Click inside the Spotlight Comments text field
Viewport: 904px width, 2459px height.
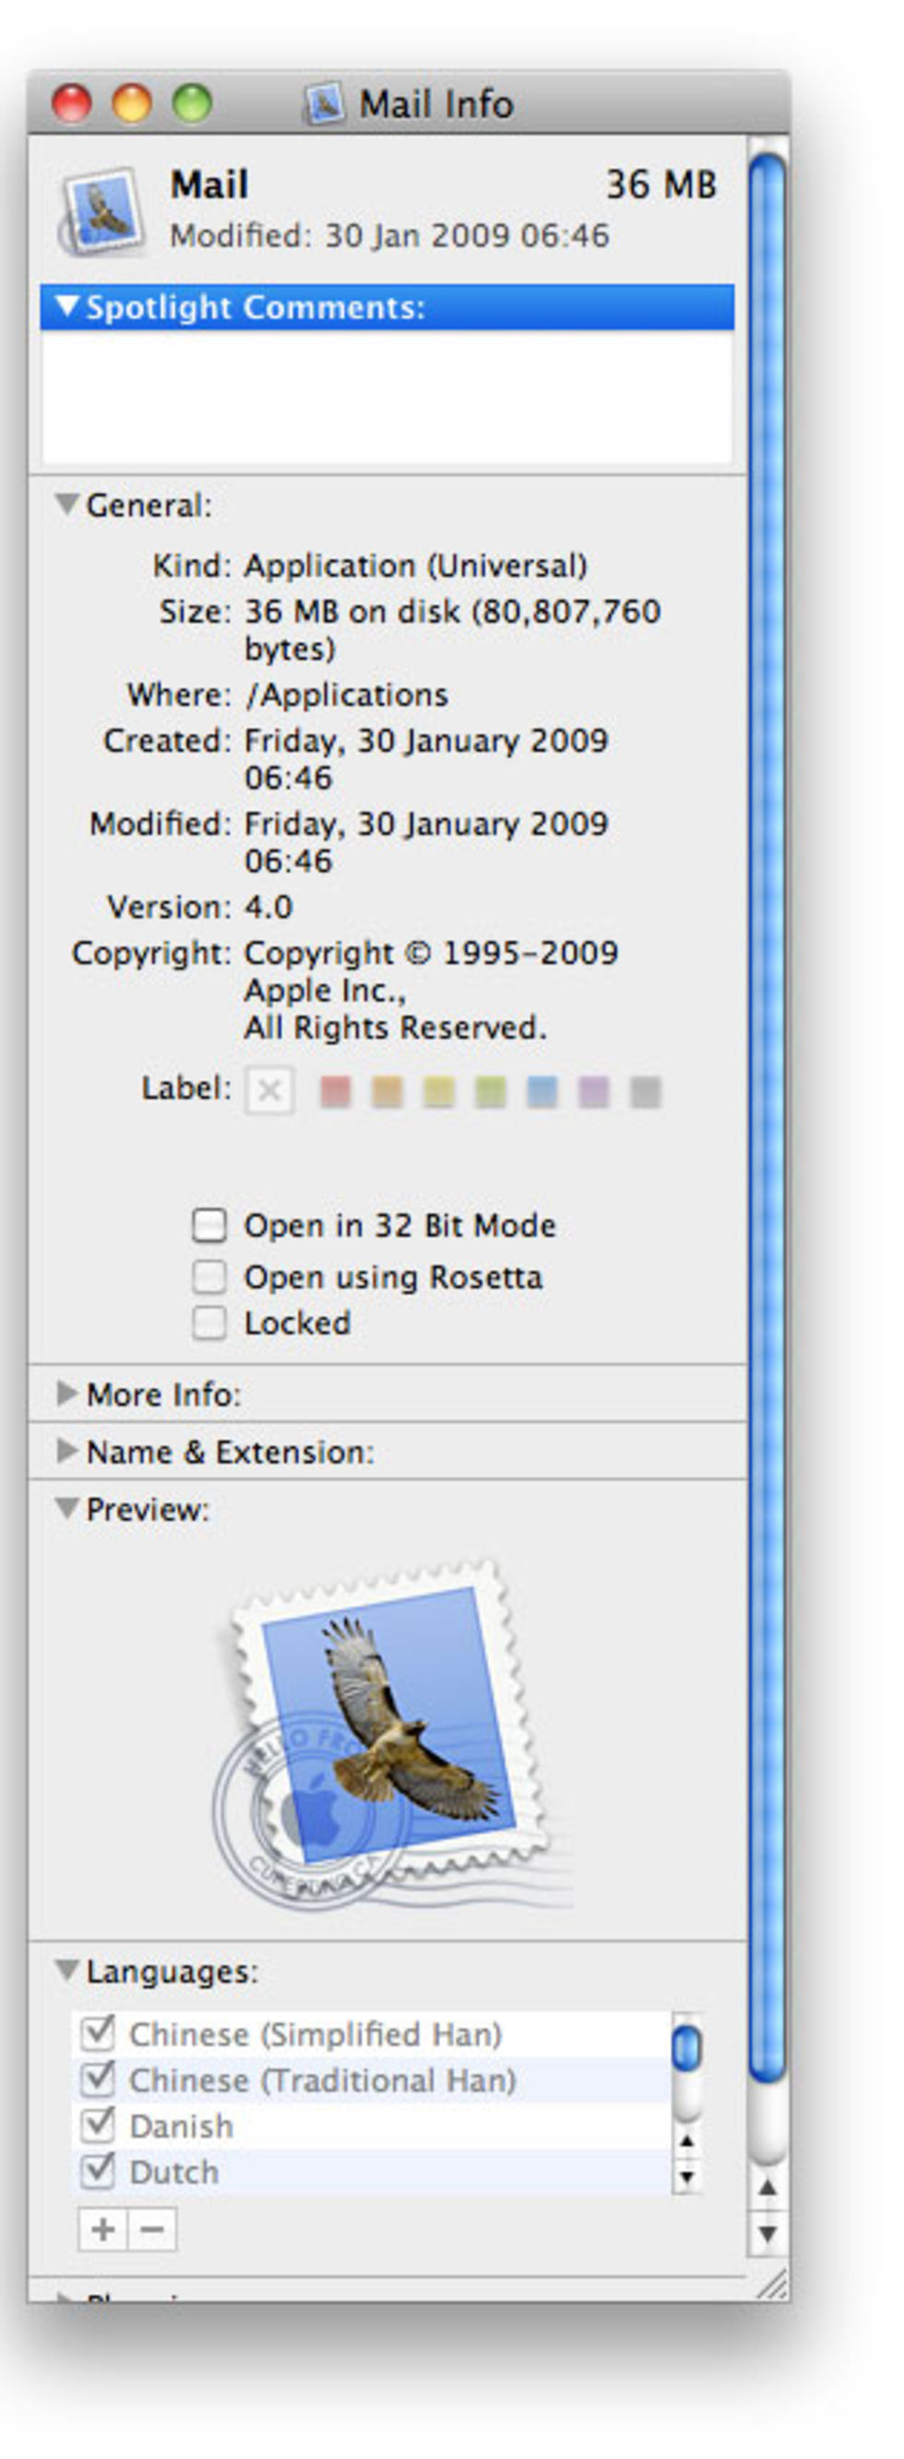point(387,396)
